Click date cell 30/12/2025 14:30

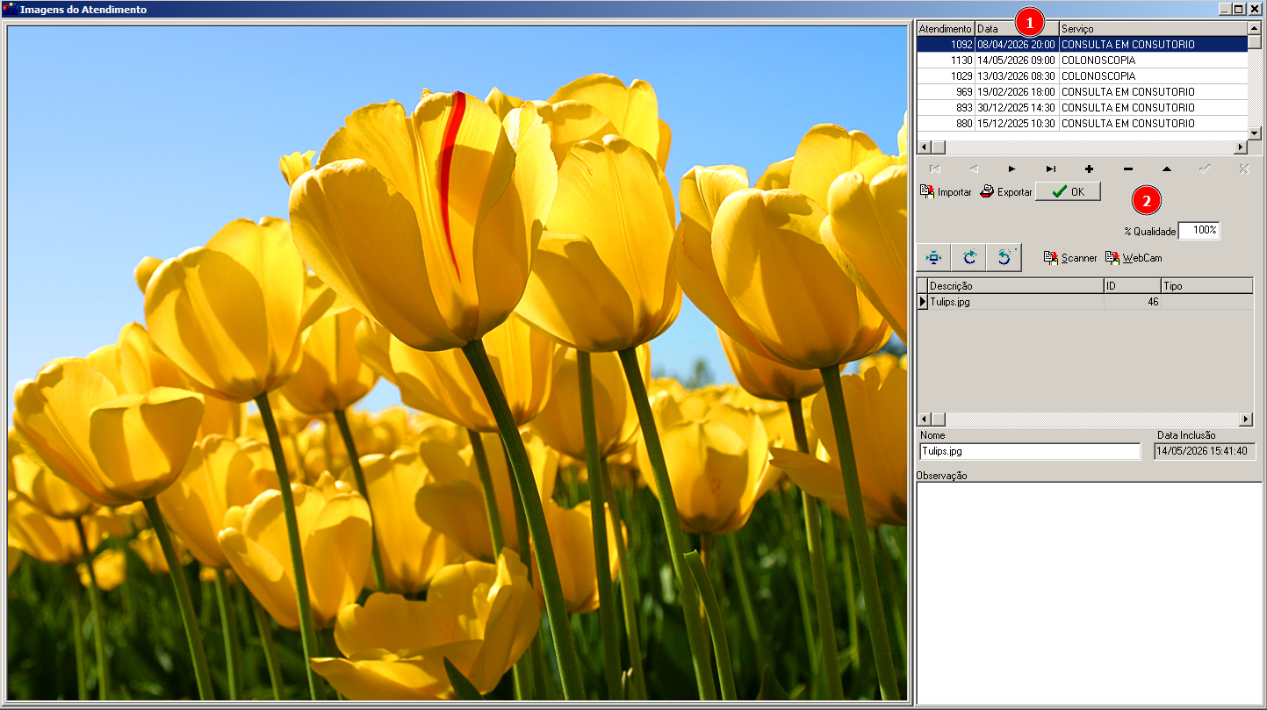click(x=1017, y=108)
